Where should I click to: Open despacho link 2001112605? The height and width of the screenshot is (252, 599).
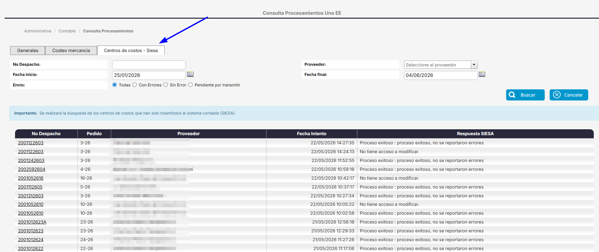pyautogui.click(x=30, y=187)
